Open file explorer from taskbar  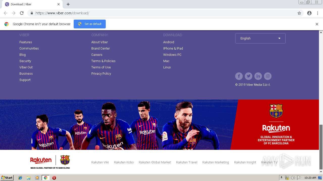pyautogui.click(x=29, y=178)
